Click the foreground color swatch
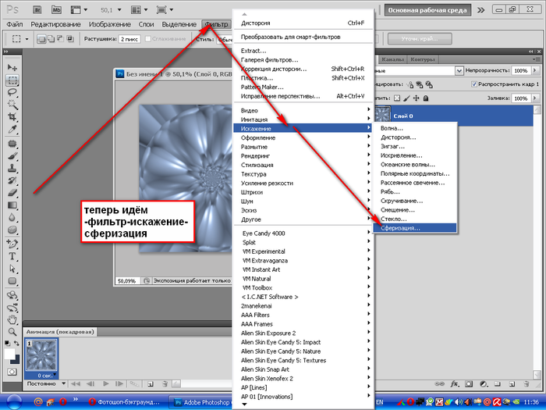 point(9,353)
